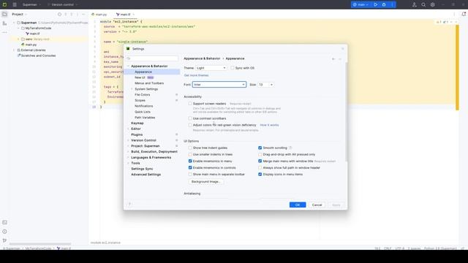Click Get more themes link
Image resolution: width=468 pixels, height=263 pixels.
pyautogui.click(x=196, y=75)
